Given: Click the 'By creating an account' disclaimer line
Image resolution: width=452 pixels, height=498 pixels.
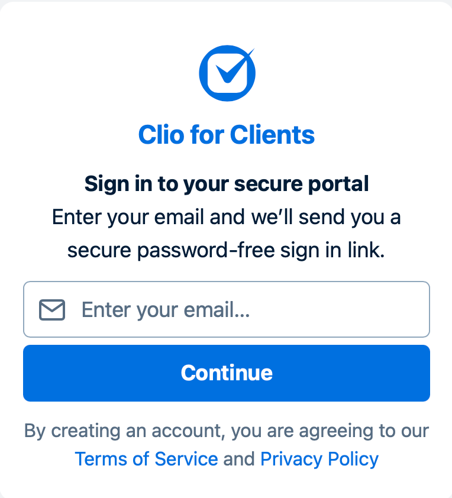Looking at the screenshot, I should click(x=227, y=431).
